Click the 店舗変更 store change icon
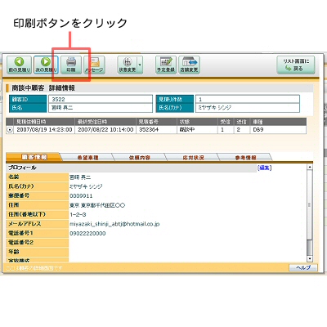327x327 pixels. [189, 65]
